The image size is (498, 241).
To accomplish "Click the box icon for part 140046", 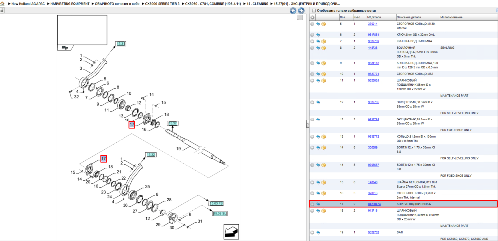I will click(324, 183).
